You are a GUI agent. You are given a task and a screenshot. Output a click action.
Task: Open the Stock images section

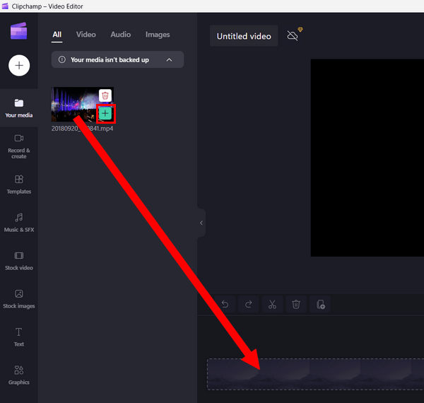[x=19, y=299]
